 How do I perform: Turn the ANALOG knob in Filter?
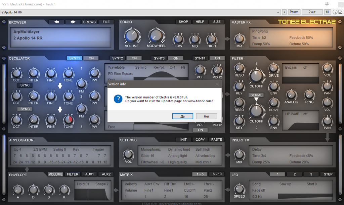pos(291,95)
